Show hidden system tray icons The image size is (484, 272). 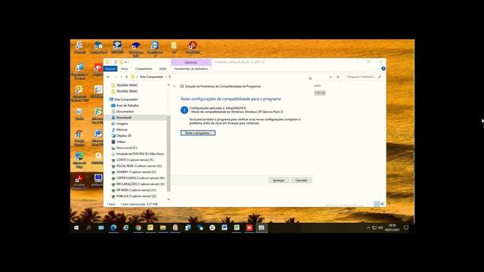[x=368, y=227]
